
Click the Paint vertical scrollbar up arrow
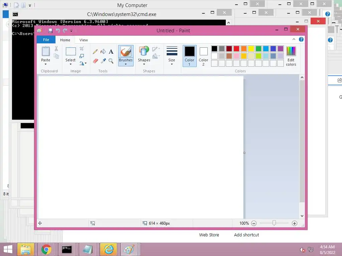pyautogui.click(x=302, y=77)
